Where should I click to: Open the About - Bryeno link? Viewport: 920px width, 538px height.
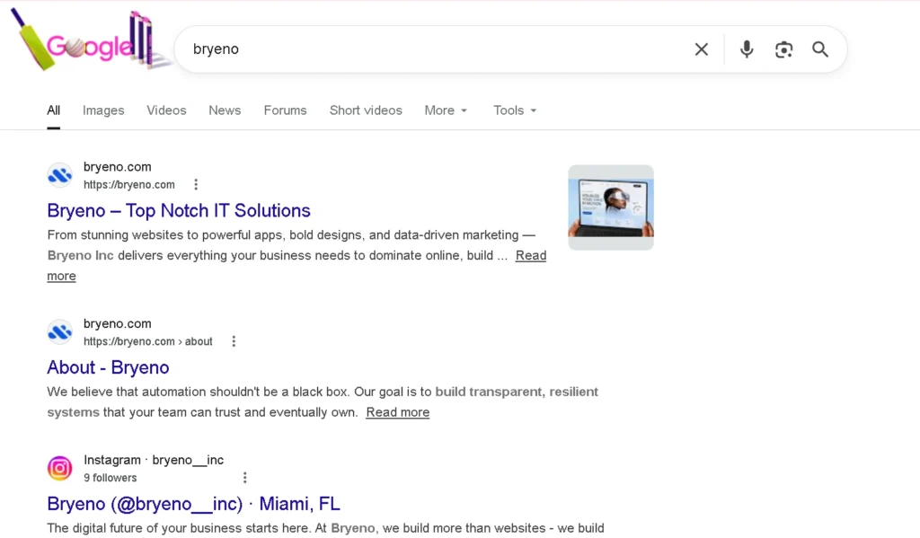pyautogui.click(x=108, y=367)
